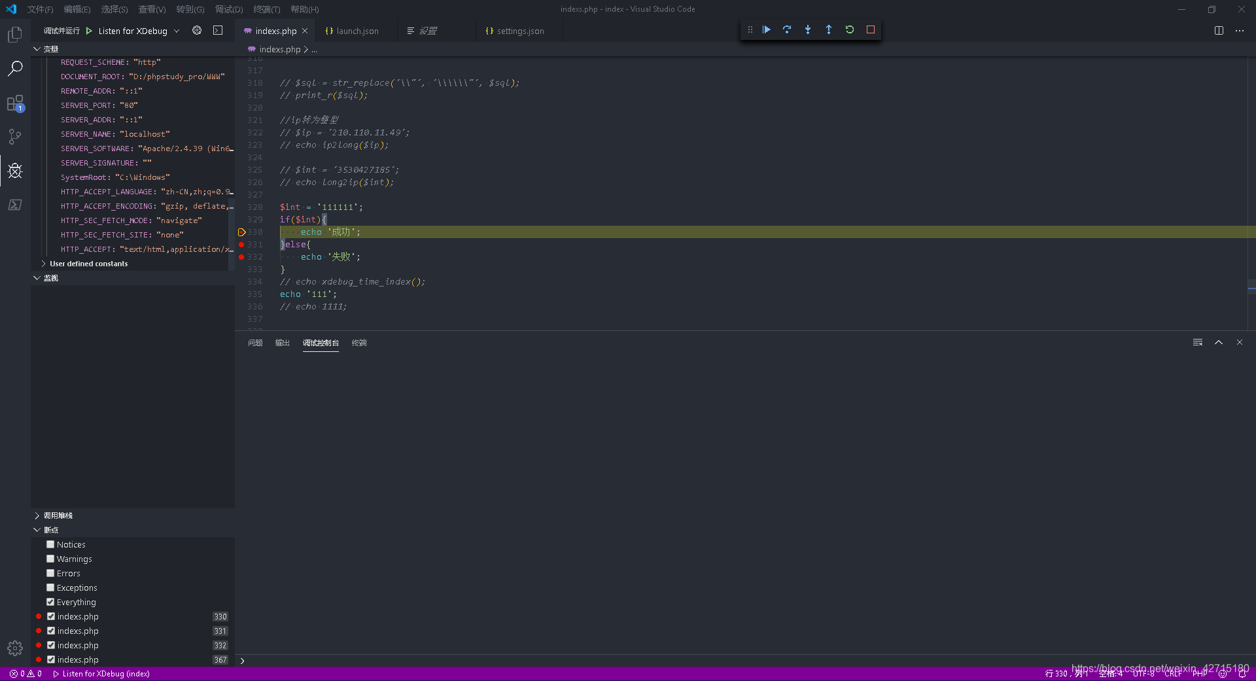Open the Extensions view

14,103
